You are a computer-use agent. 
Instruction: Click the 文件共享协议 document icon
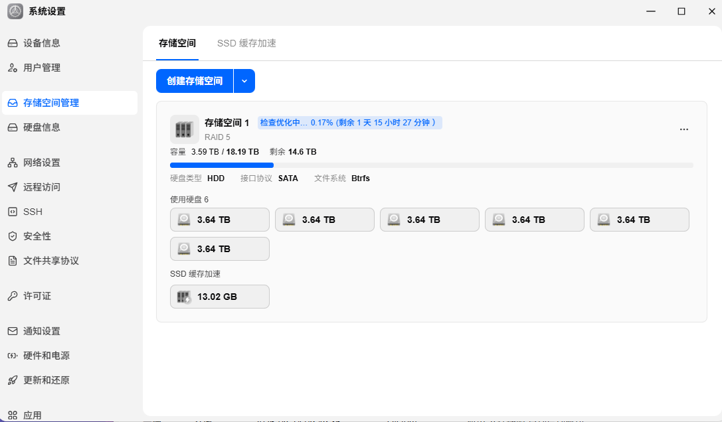13,261
